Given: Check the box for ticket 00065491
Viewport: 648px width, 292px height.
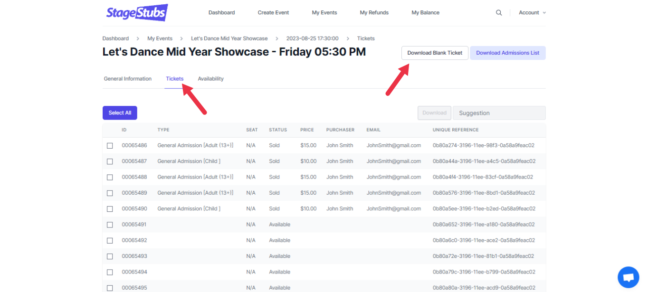Looking at the screenshot, I should [110, 225].
